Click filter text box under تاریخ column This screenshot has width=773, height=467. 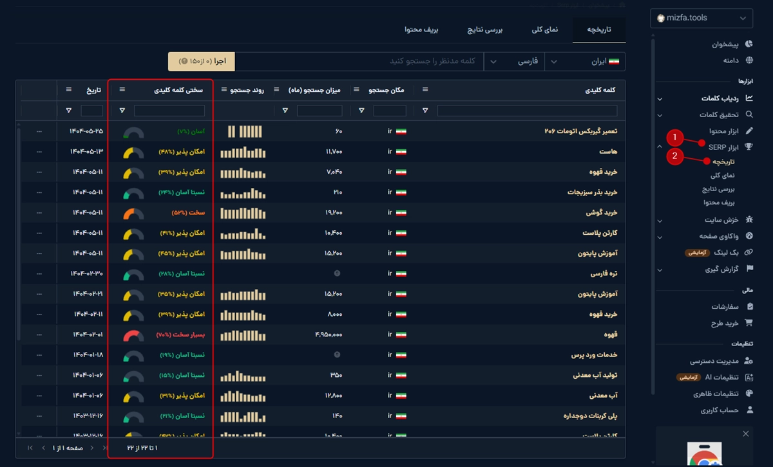pos(91,111)
